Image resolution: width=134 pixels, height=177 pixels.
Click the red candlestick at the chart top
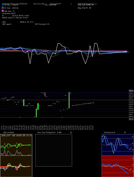point(45,94)
